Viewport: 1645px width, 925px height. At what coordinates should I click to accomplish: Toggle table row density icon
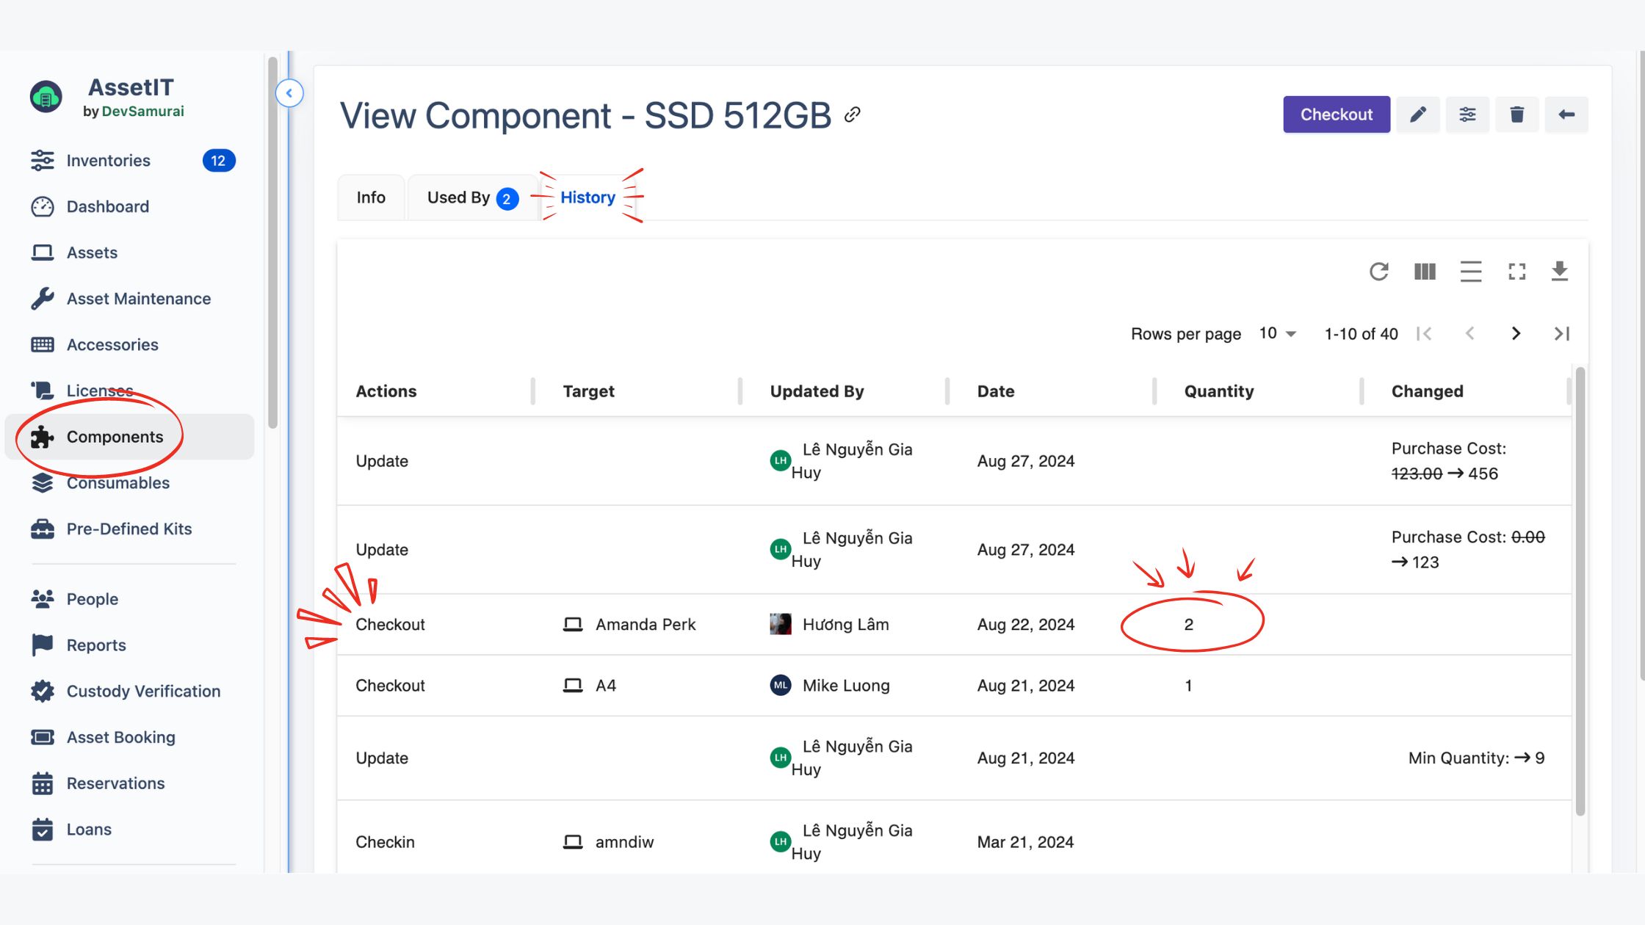tap(1470, 272)
